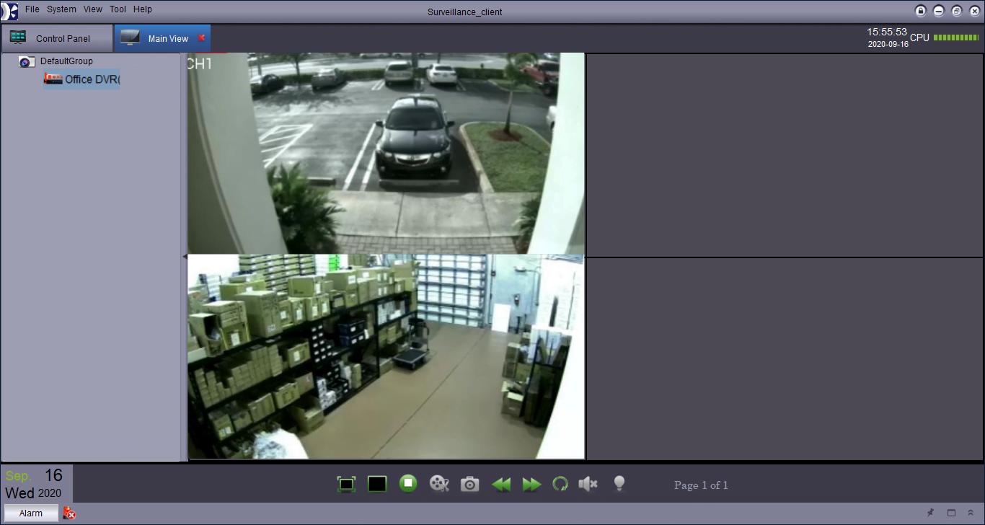Collapse the device panel with side arrow
Screen dimensions: 985x525
tap(184, 256)
